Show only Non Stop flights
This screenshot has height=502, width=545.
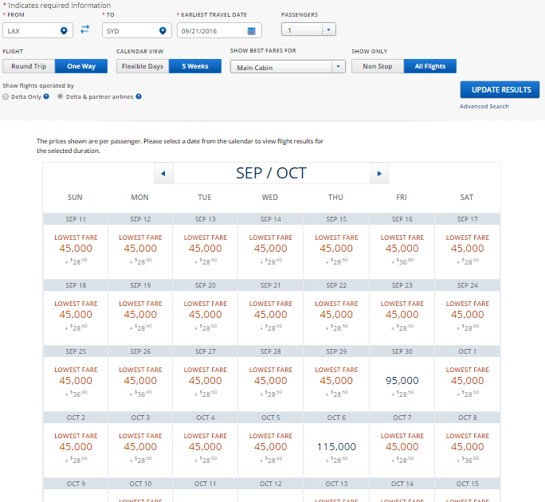[378, 66]
